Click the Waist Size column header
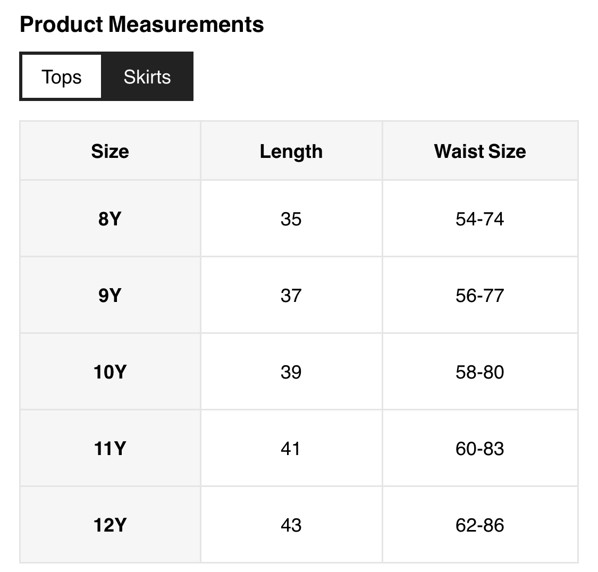This screenshot has height=572, width=598. [x=479, y=152]
